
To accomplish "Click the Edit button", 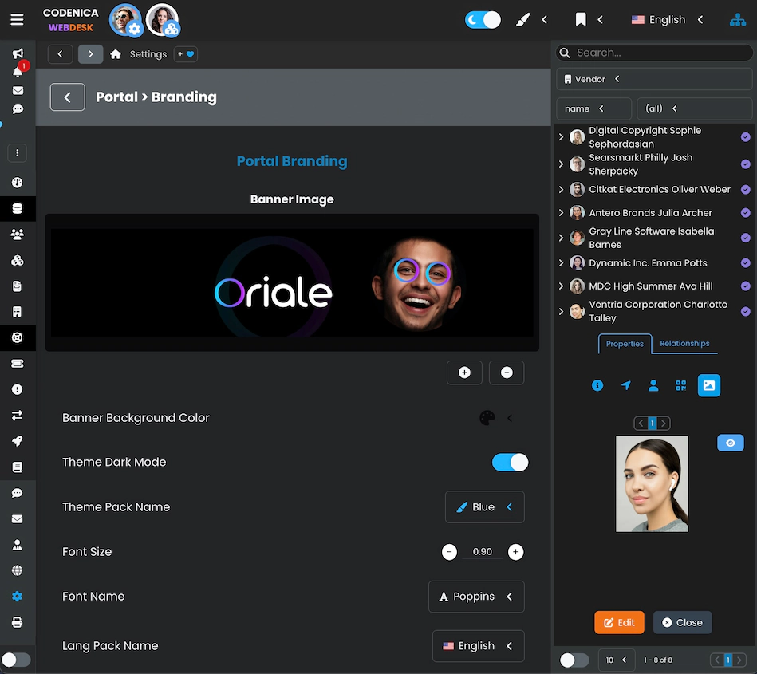I will point(619,622).
